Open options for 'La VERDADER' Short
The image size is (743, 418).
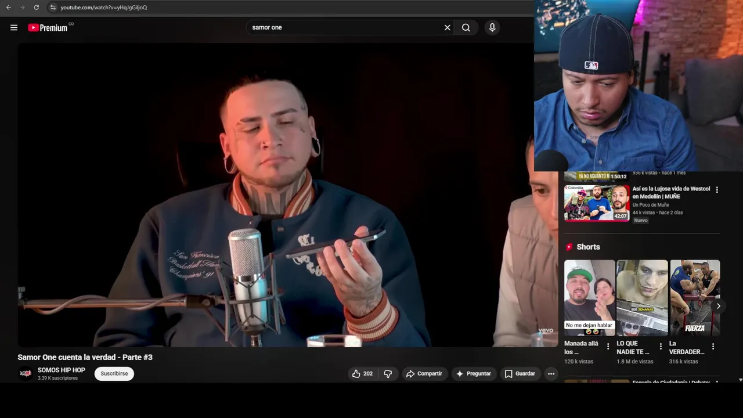point(713,347)
